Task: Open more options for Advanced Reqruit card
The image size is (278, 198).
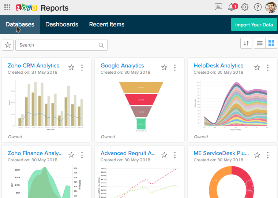Action: coord(175,155)
